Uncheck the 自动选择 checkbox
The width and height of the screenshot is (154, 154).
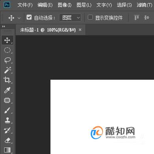29,17
